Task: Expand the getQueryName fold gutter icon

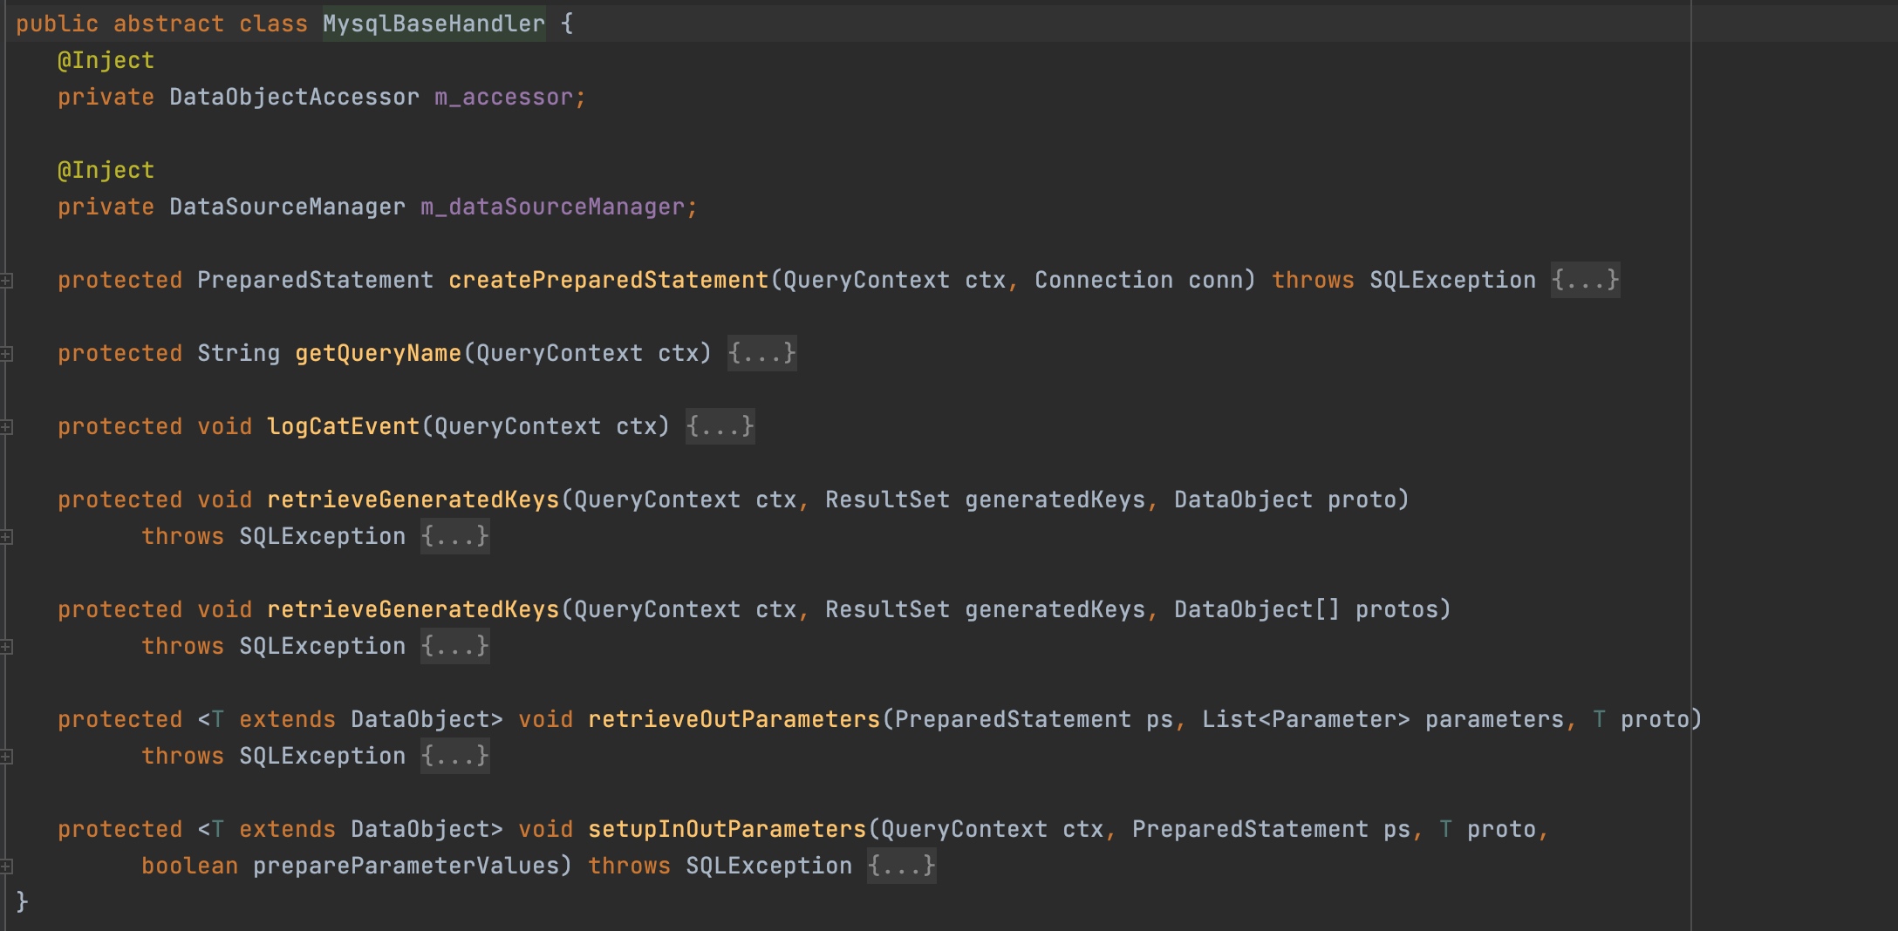Action: tap(6, 354)
